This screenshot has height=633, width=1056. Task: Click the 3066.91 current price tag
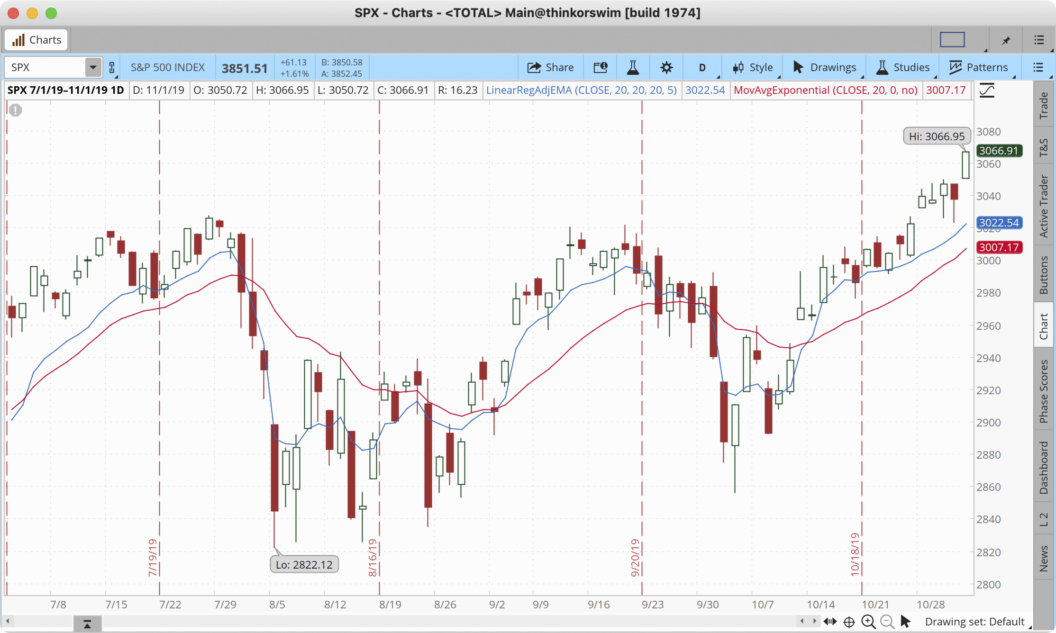999,151
